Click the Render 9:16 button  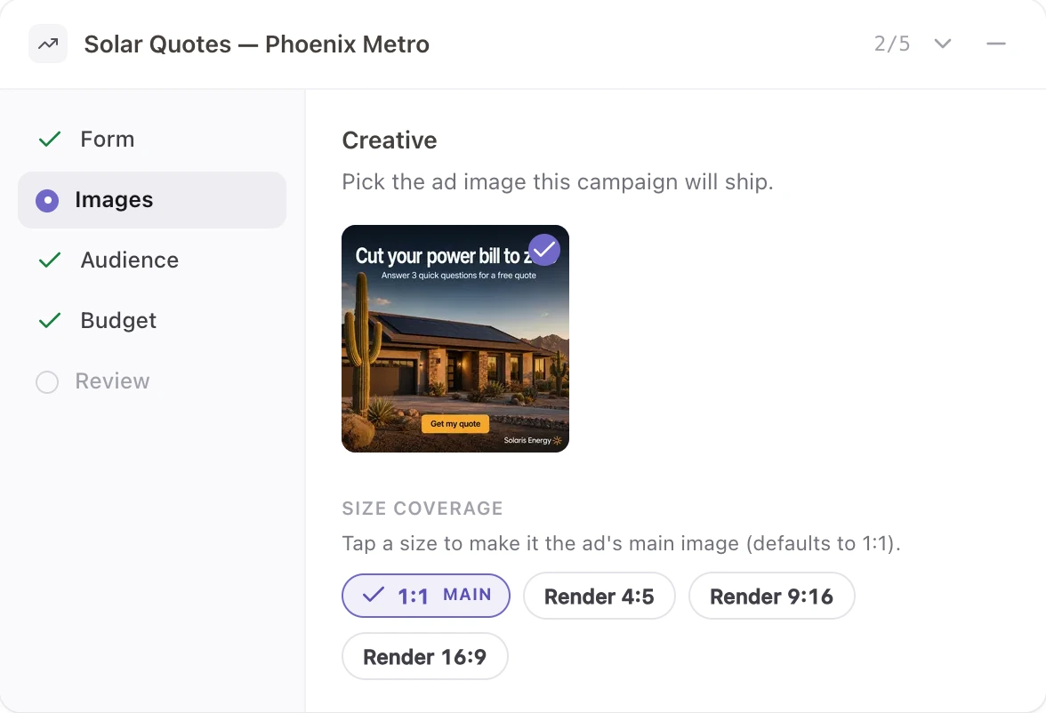tap(771, 596)
